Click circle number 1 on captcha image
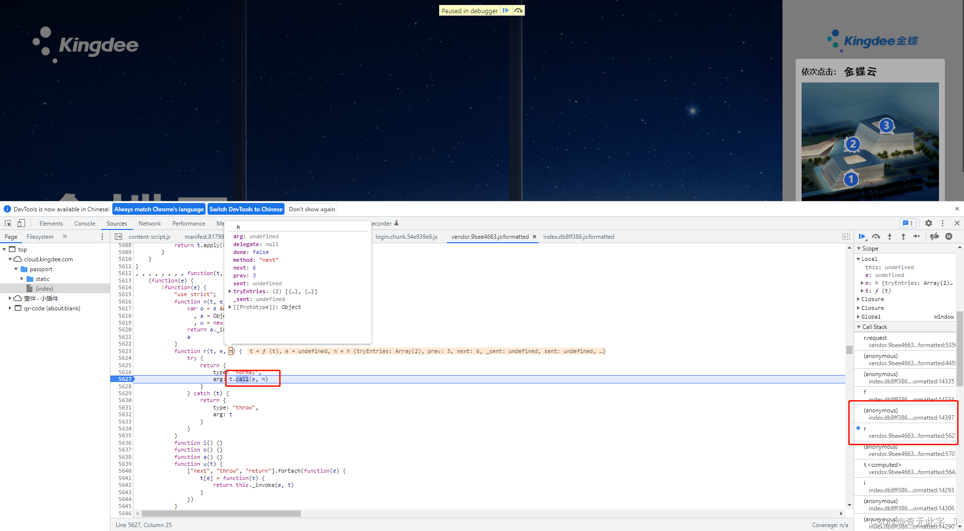 pyautogui.click(x=851, y=179)
